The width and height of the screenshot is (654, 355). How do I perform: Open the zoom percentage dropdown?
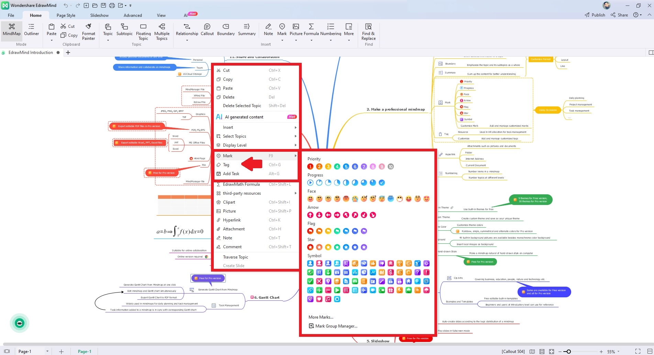pos(619,351)
